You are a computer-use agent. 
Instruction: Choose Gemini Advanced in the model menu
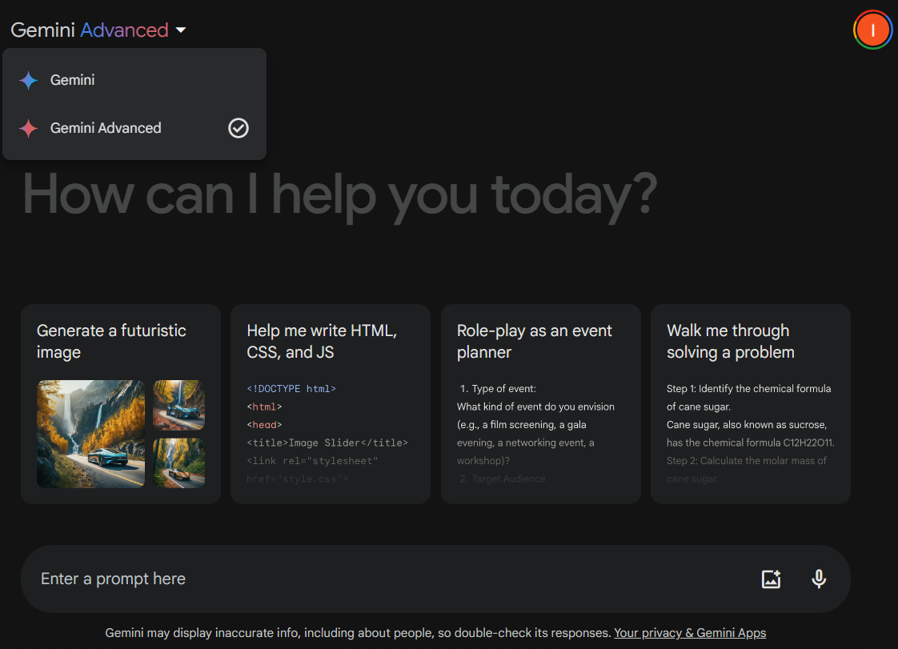(x=134, y=128)
